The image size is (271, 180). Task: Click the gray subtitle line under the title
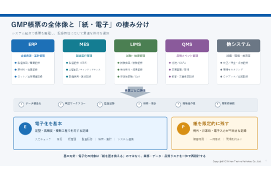[61, 33]
